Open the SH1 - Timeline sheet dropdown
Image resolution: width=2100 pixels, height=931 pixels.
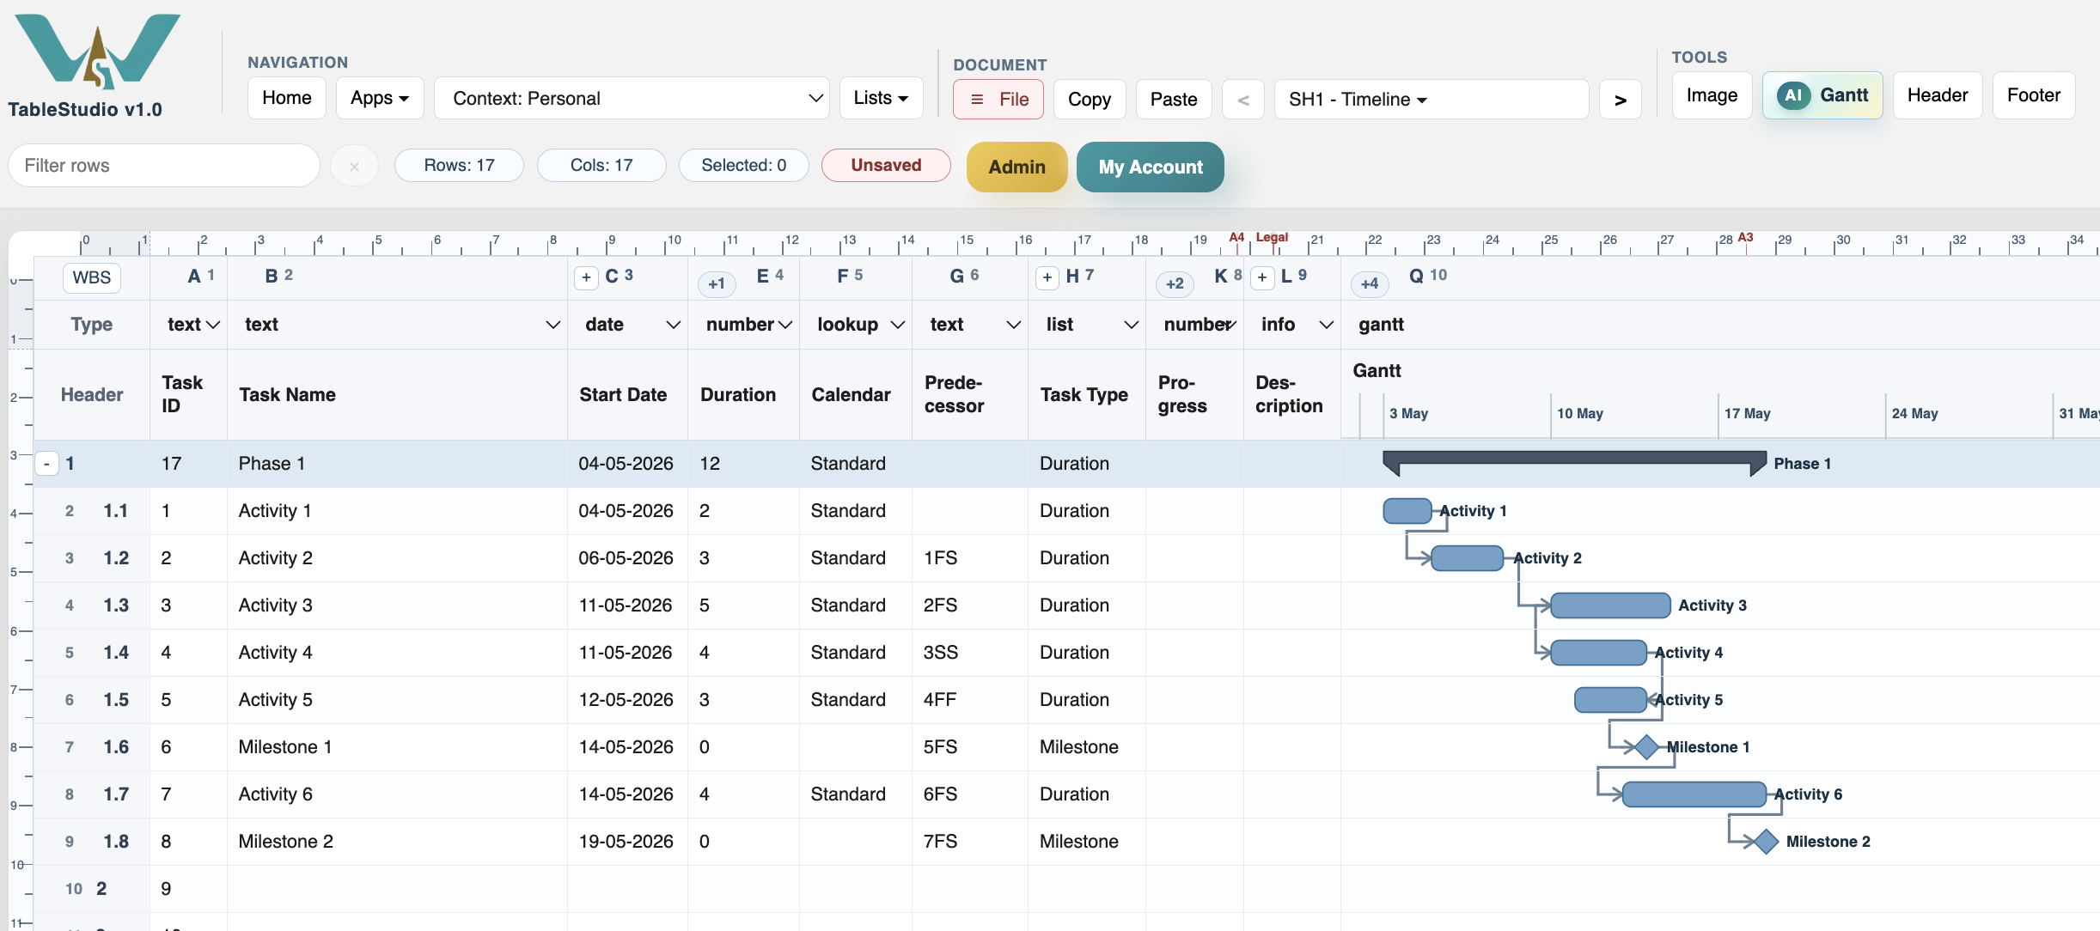pyautogui.click(x=1432, y=100)
